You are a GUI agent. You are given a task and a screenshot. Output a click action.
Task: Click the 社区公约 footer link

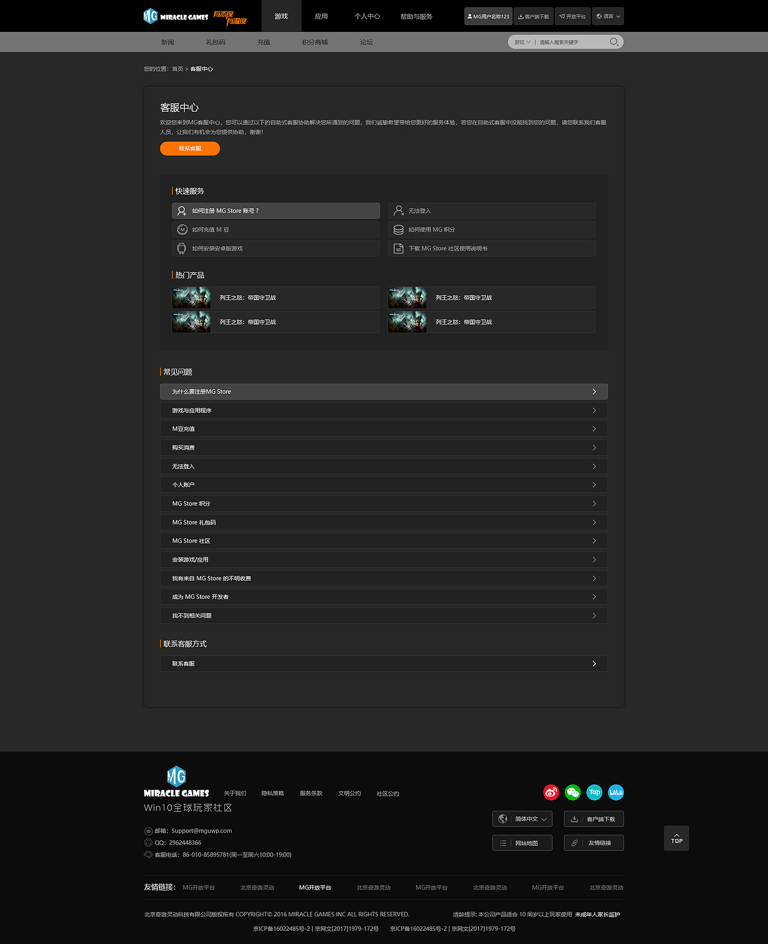[x=388, y=793]
